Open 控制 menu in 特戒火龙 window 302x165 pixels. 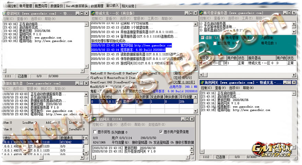(97, 19)
